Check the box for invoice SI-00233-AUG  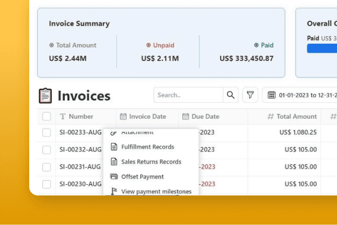(46, 133)
